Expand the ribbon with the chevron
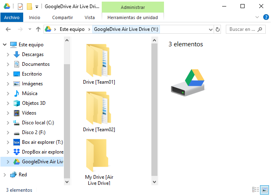This screenshot has height=195, width=271. tap(257, 17)
